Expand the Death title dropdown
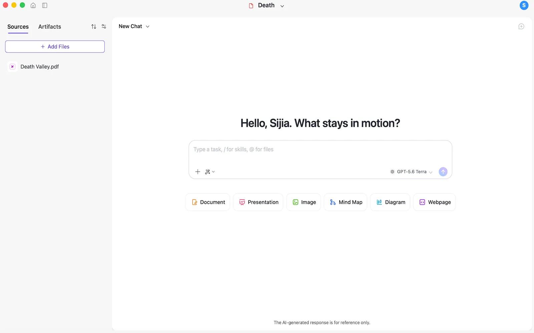Screen dimensions: 534x333 pos(282,6)
